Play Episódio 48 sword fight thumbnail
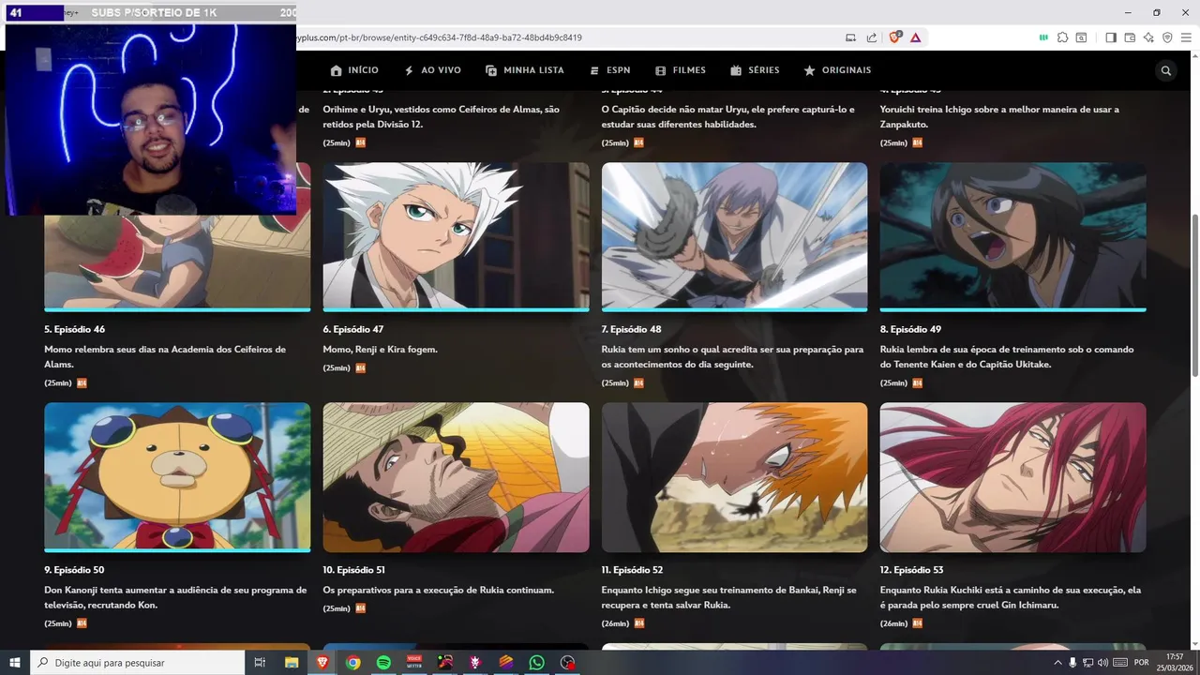The width and height of the screenshot is (1200, 675). click(x=734, y=234)
